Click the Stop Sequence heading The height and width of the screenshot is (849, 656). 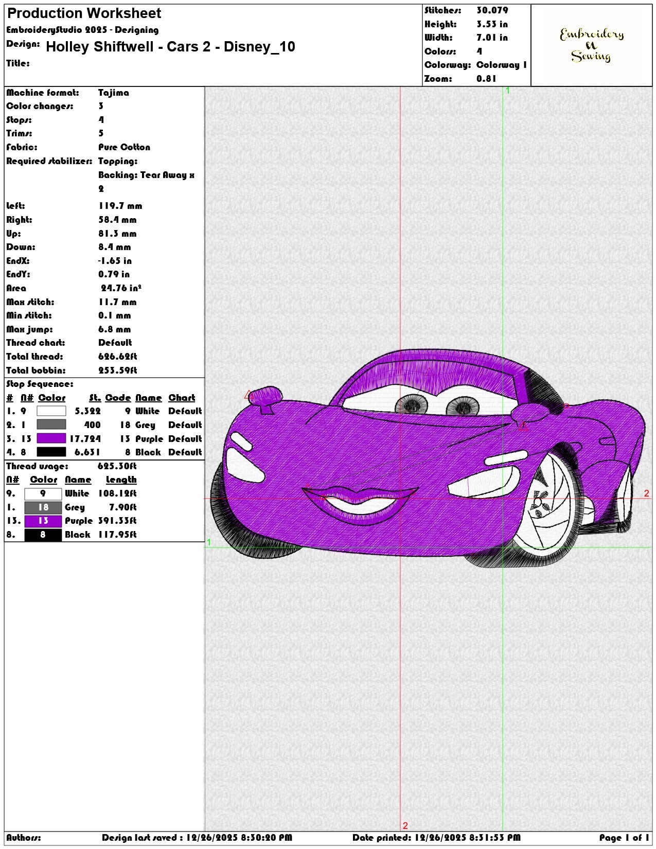coord(40,384)
